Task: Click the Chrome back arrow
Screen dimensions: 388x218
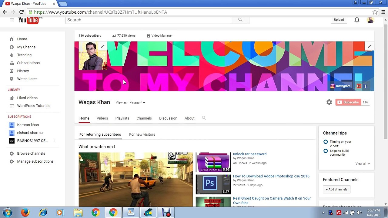Action: pos(5,12)
